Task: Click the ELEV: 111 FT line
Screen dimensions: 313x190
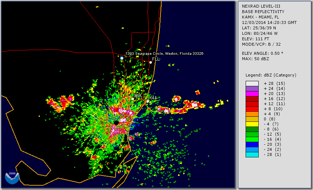Action: pyautogui.click(x=255, y=39)
